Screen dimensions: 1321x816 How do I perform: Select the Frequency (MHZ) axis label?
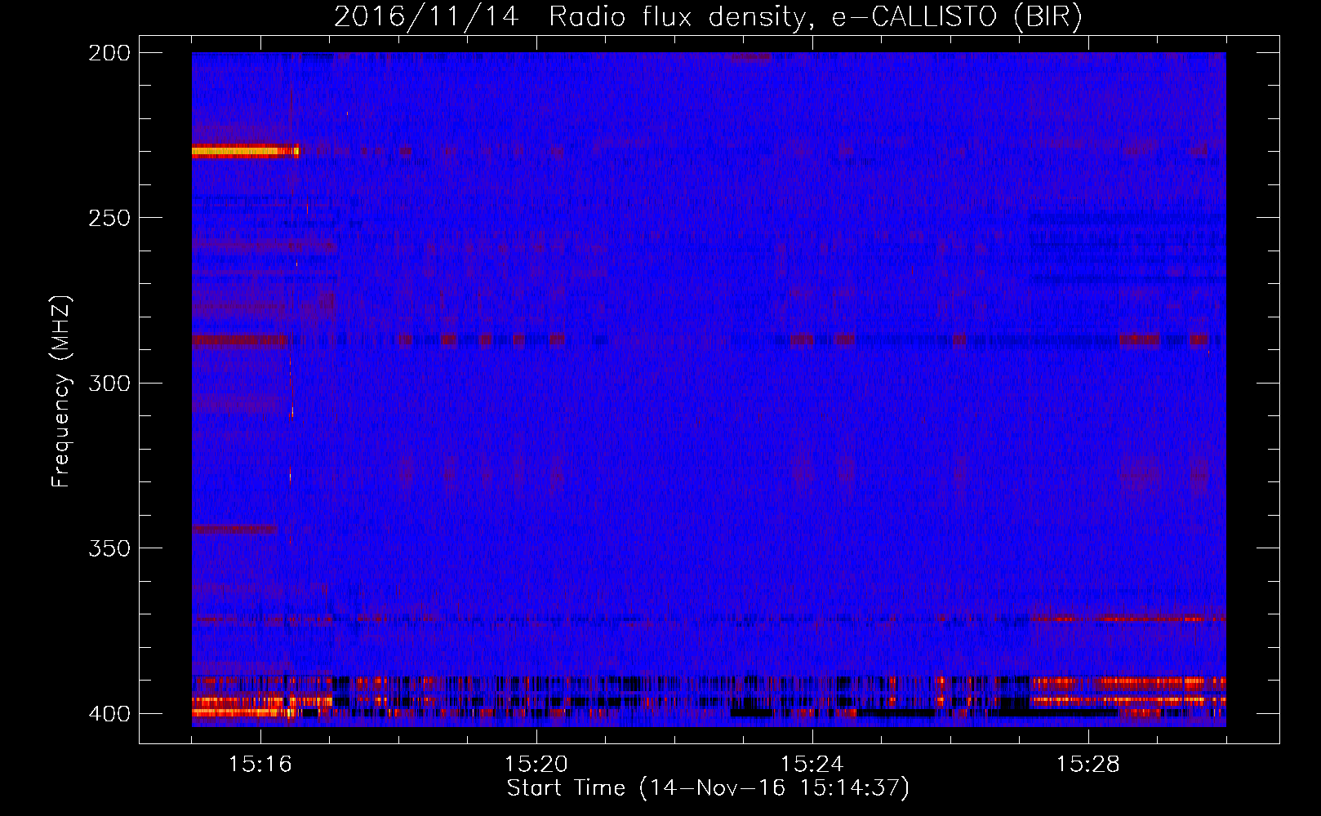point(61,391)
